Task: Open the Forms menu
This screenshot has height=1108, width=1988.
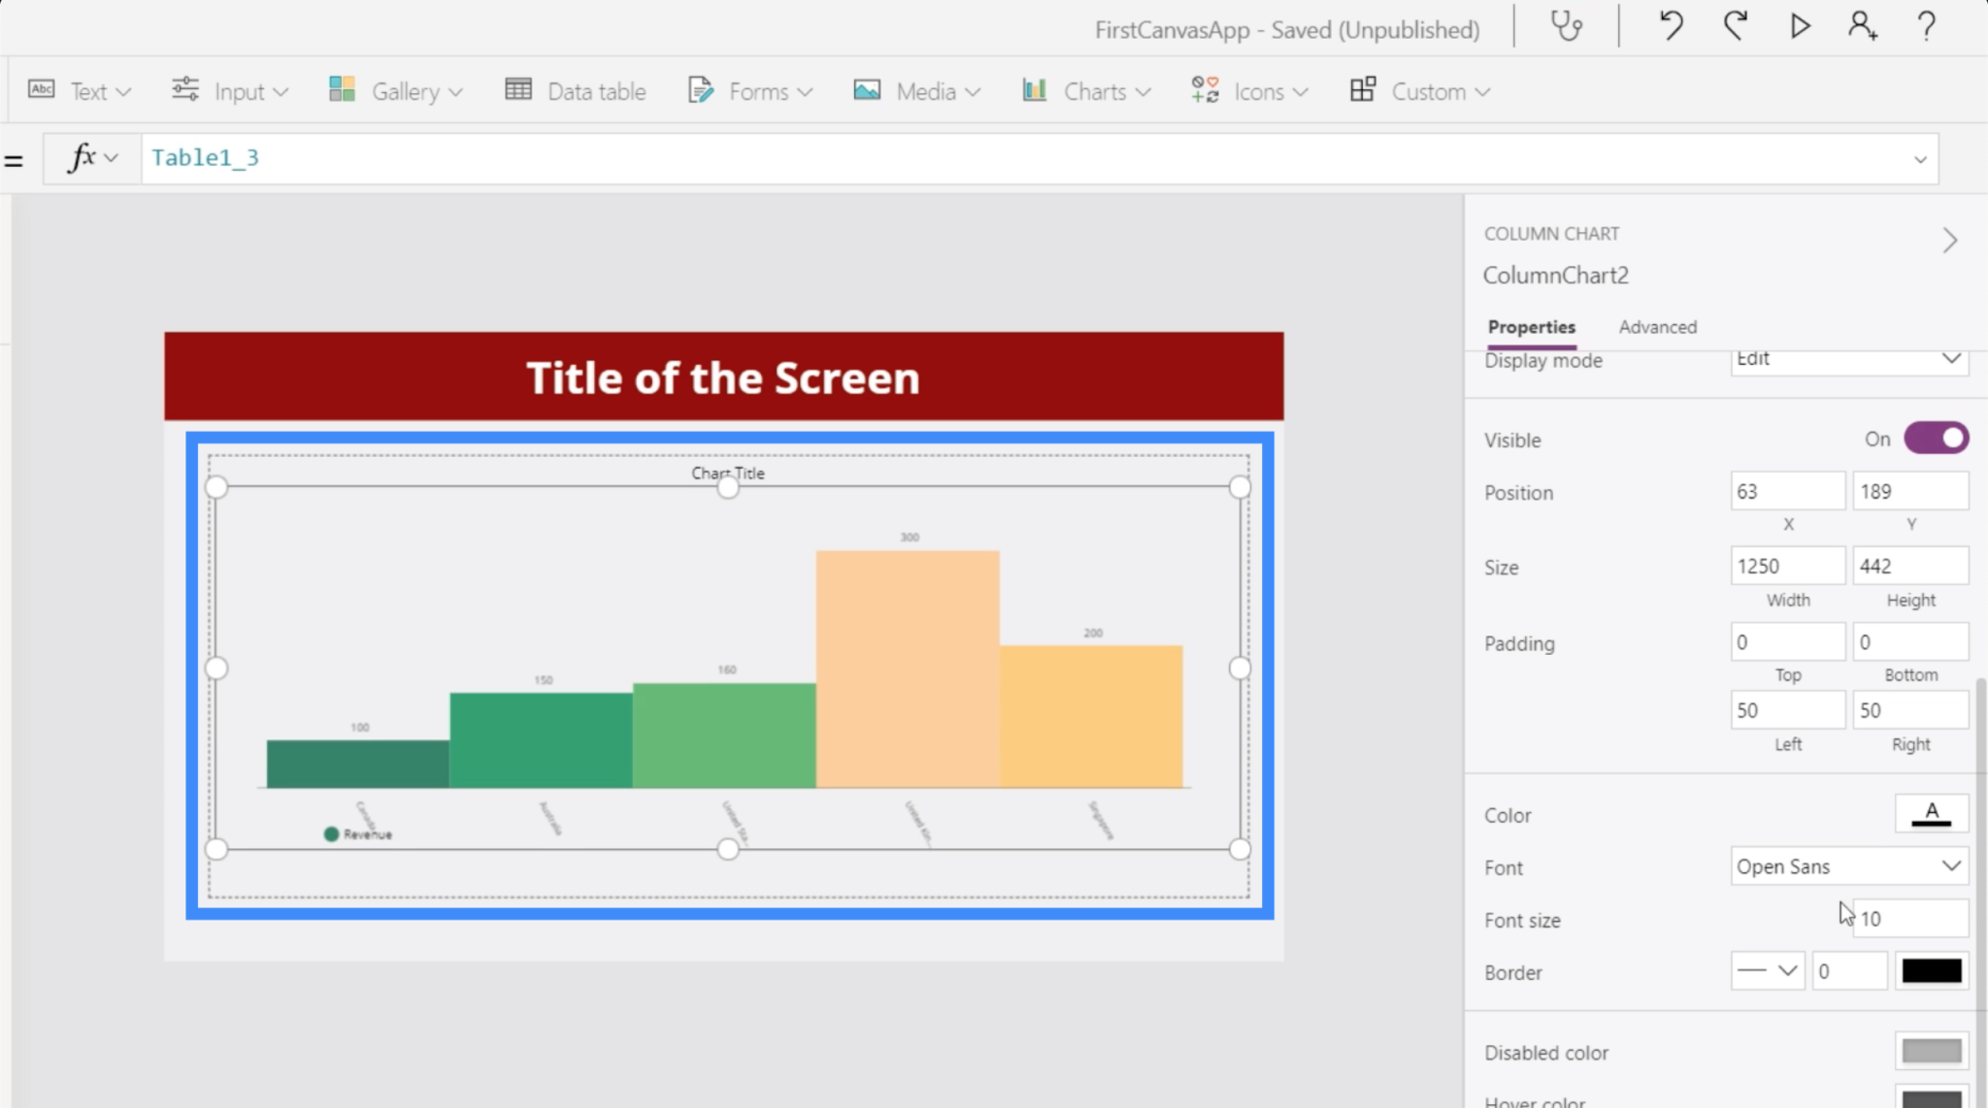Action: pos(749,91)
